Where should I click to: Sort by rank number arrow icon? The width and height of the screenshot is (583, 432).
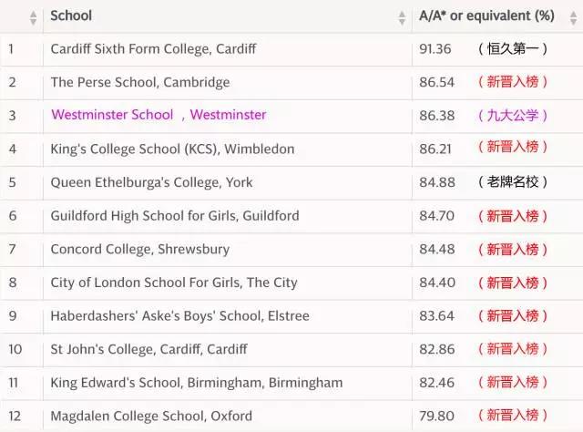pos(34,16)
